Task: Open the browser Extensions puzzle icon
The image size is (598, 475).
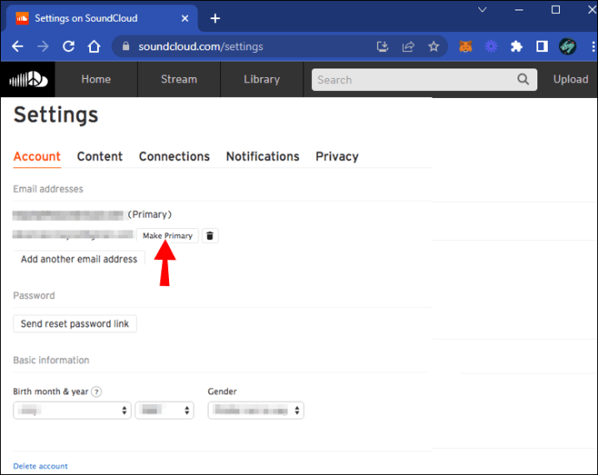Action: 517,47
